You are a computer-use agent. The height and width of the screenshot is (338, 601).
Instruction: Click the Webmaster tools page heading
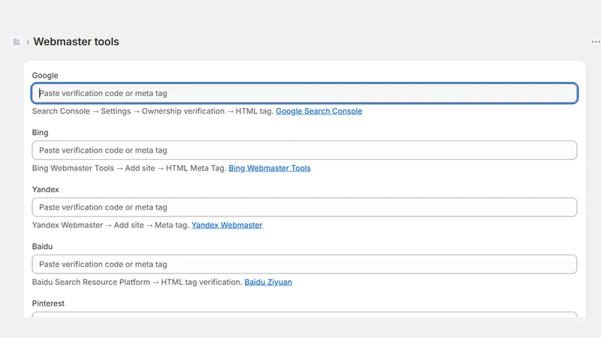coord(77,41)
